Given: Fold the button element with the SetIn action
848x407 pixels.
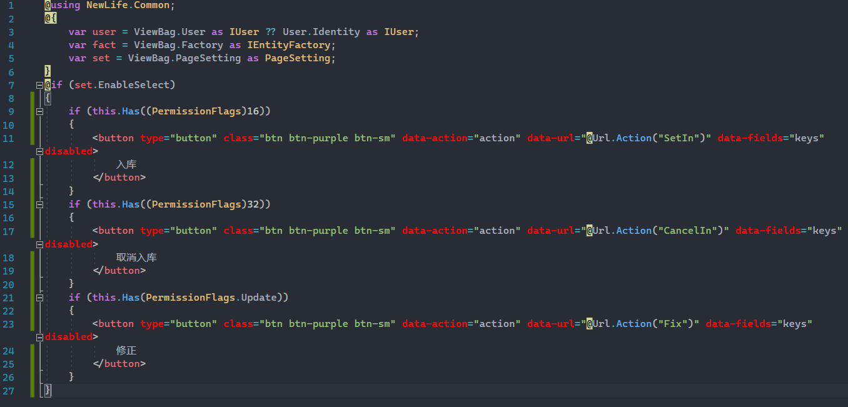Looking at the screenshot, I should tap(40, 151).
